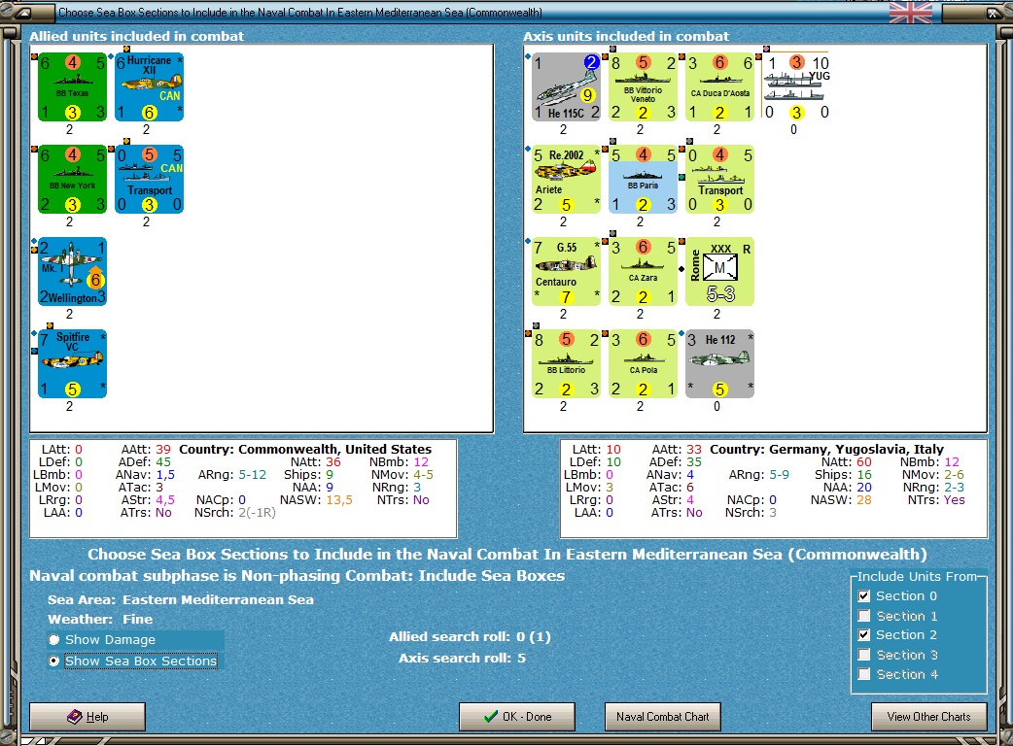The width and height of the screenshot is (1013, 746).
Task: Click Sea Area: Eastern Mediterranean Sea label
Action: coord(180,599)
